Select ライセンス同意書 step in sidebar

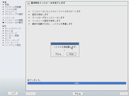tap(13, 7)
